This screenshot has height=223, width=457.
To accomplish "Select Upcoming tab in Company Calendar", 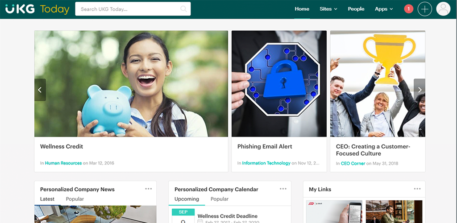I will [187, 199].
